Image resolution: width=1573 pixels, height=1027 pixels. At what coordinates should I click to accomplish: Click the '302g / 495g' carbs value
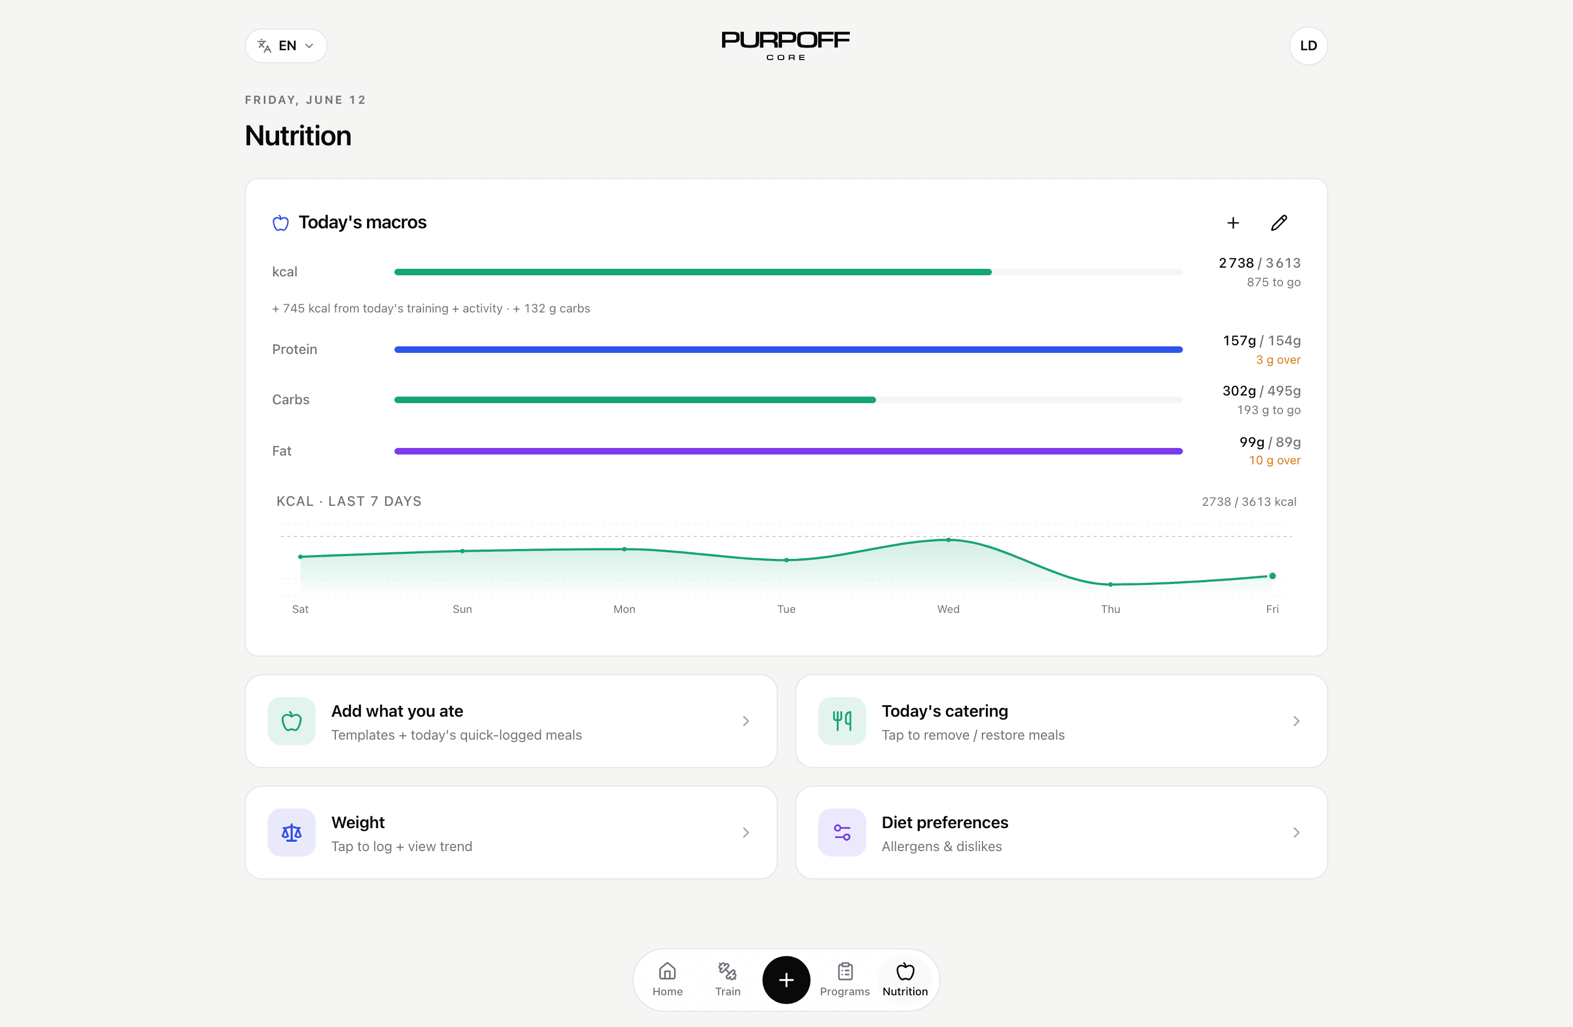coord(1262,391)
